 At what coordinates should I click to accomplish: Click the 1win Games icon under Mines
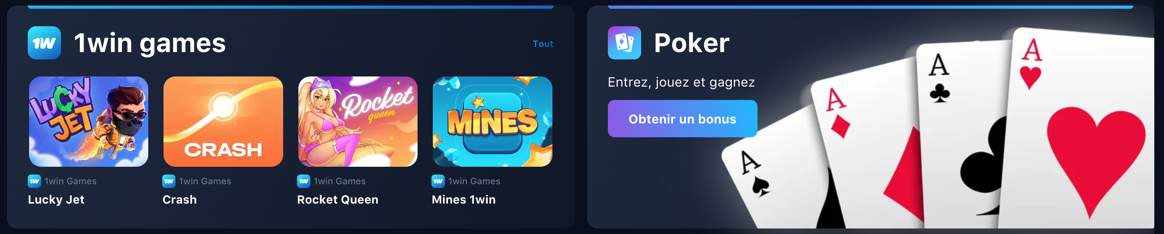(438, 181)
